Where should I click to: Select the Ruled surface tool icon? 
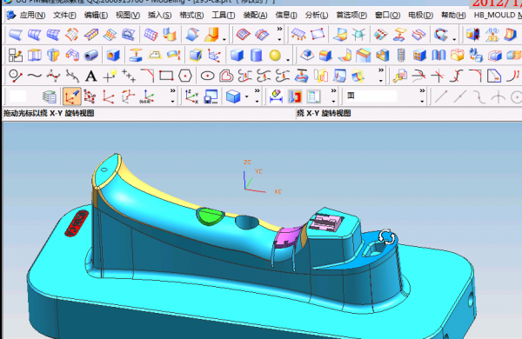tap(16, 35)
